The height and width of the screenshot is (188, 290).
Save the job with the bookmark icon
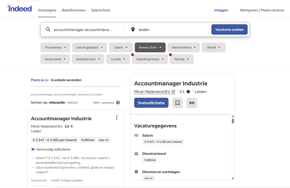[x=177, y=103]
